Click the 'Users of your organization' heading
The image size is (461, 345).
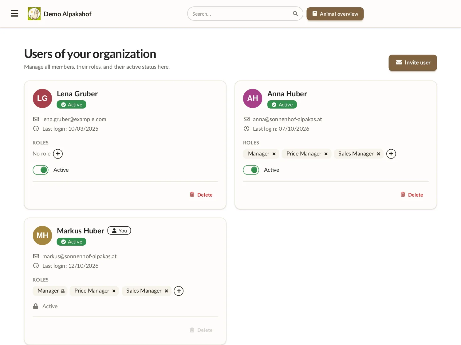click(90, 54)
